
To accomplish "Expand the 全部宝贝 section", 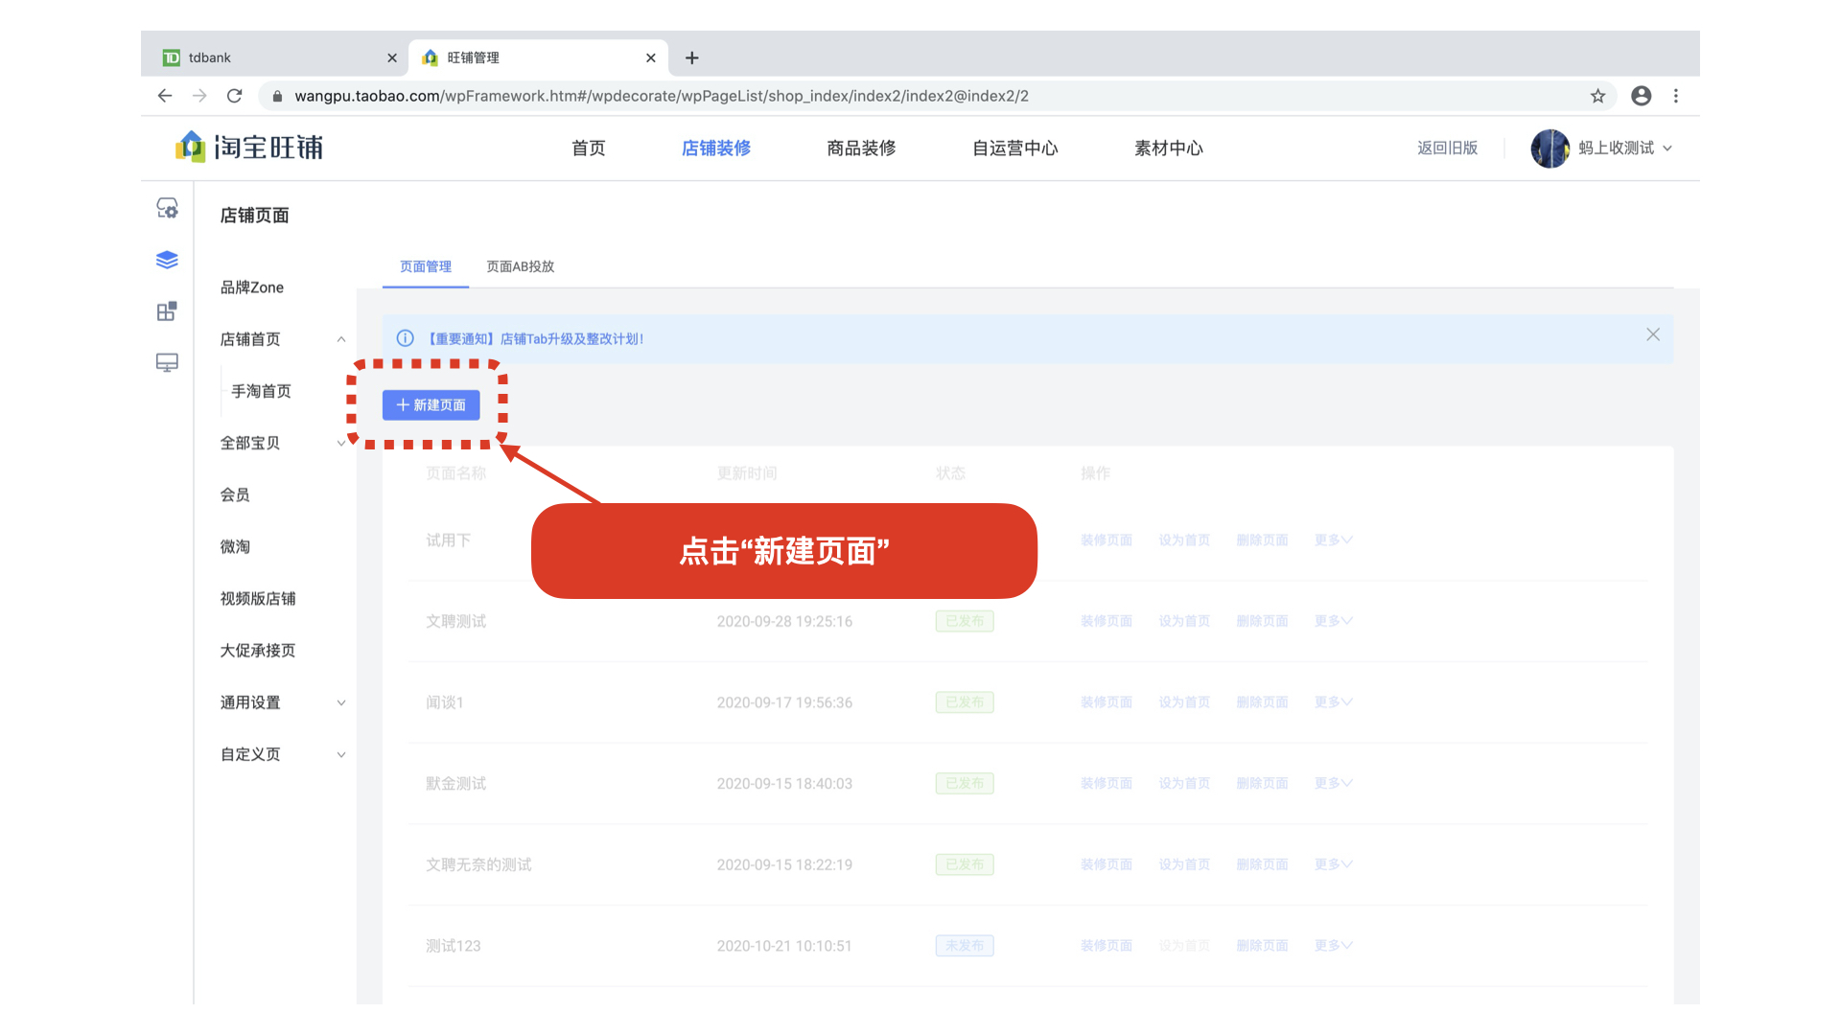I will (x=341, y=443).
